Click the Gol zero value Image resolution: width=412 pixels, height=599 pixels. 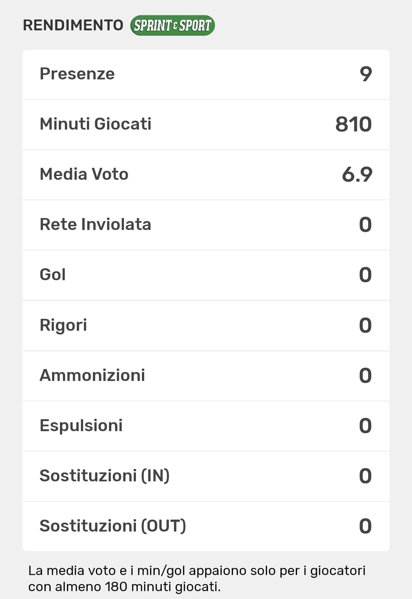pos(365,275)
